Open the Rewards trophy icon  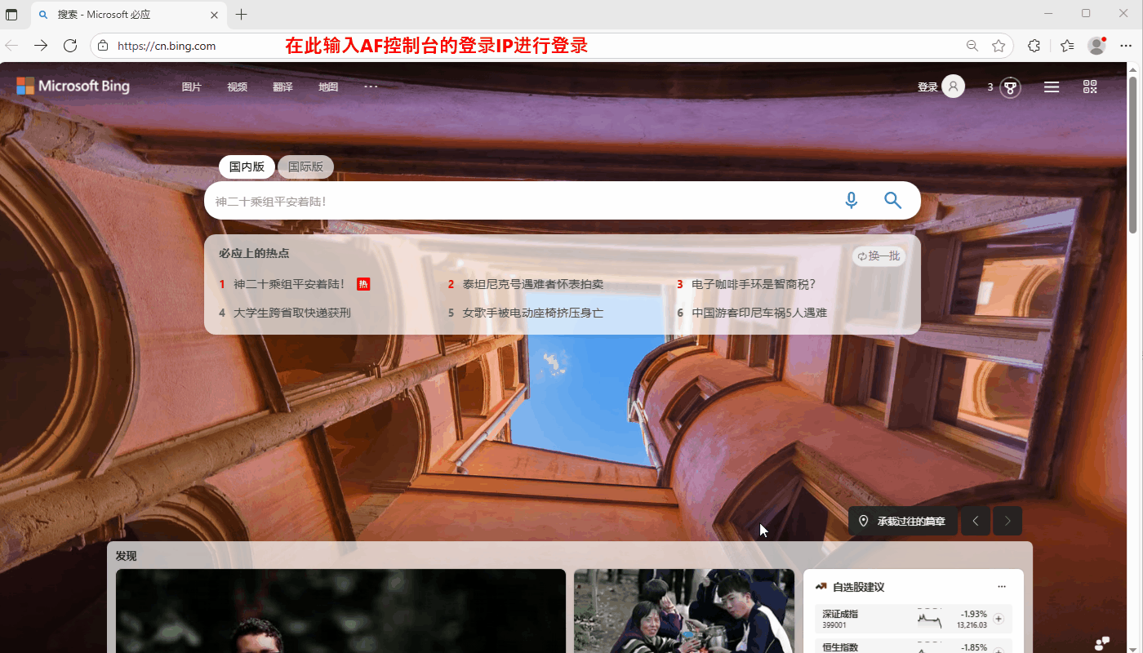pyautogui.click(x=1010, y=87)
